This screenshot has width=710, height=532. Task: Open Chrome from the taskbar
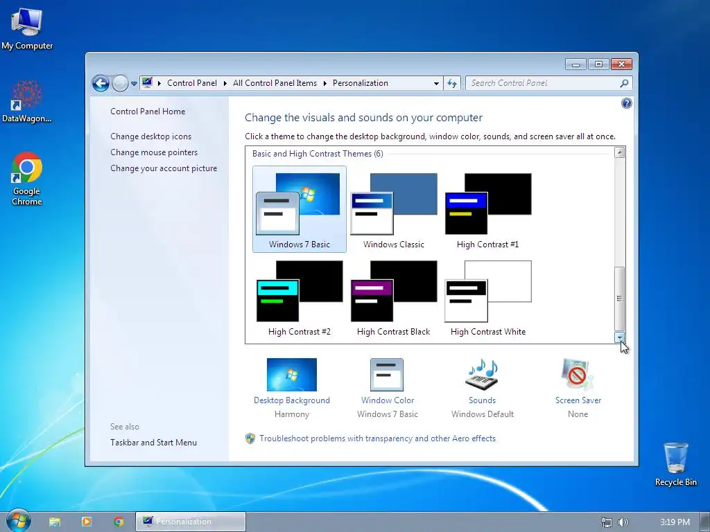tap(119, 522)
